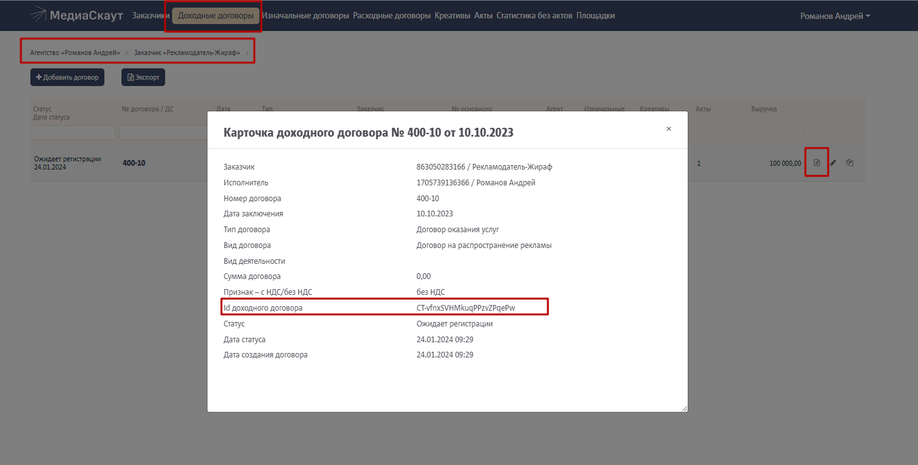Close the contract card dialog with X
Viewport: 918px width, 465px height.
(669, 128)
